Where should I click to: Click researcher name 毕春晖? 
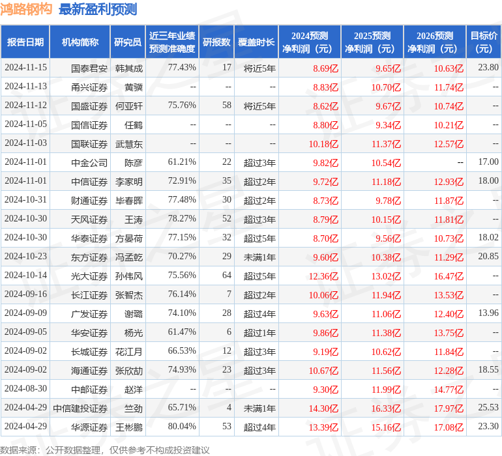point(129,201)
